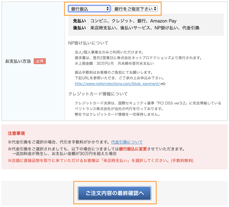Open the 銀行振込 payment method dropdown
The width and height of the screenshot is (229, 207).
tap(89, 9)
